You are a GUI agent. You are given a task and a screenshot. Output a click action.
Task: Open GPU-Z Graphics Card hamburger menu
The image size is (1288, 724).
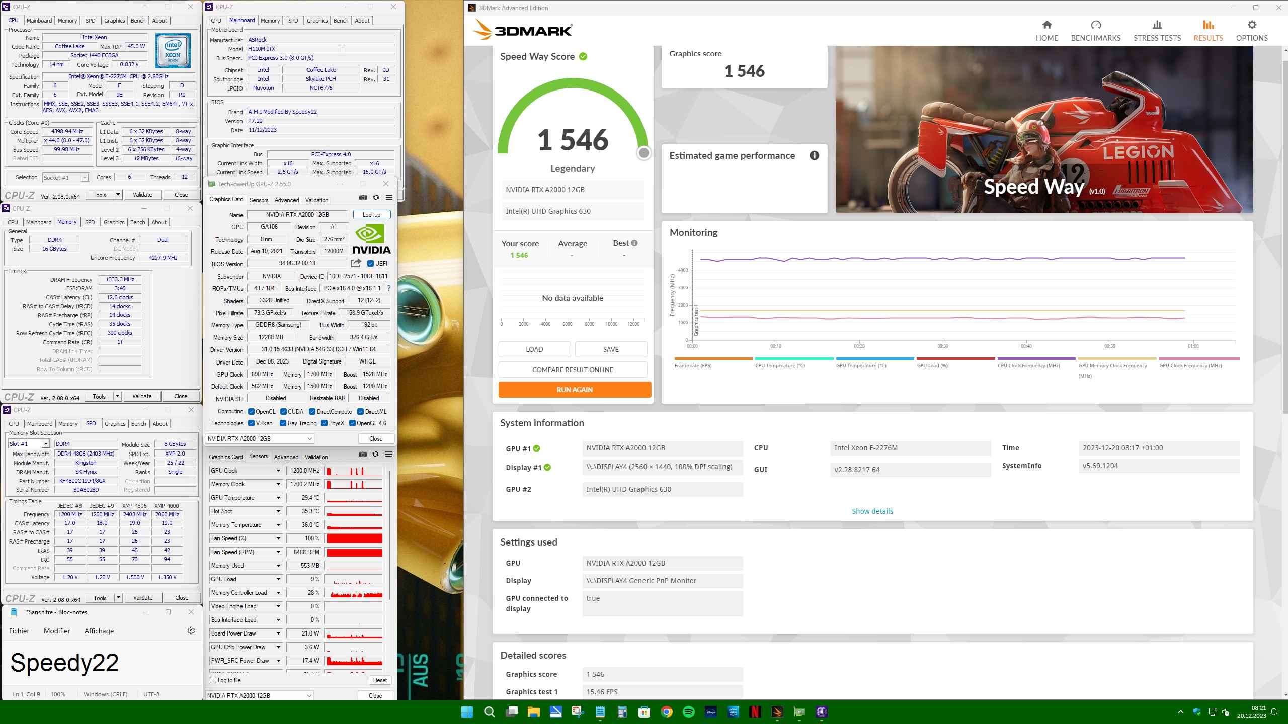coord(389,197)
